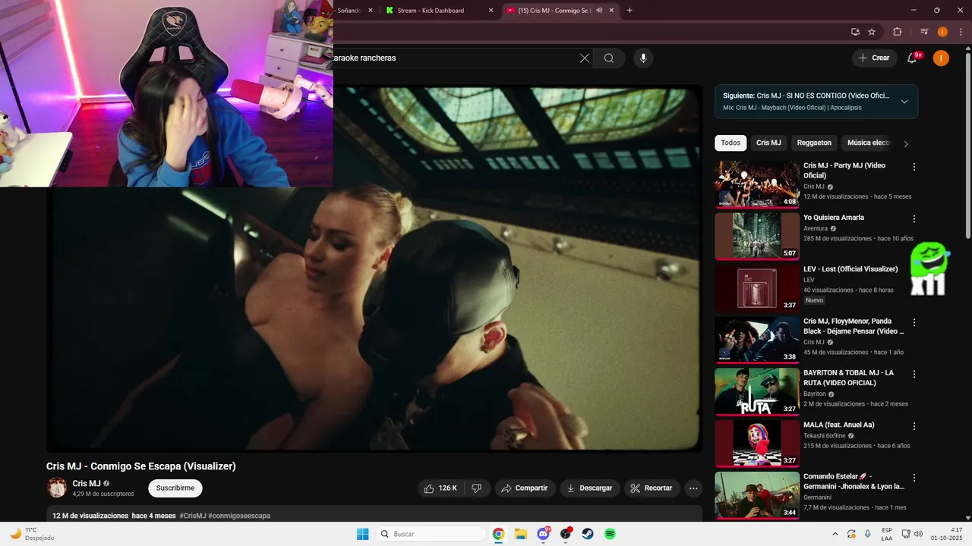
Task: Open MALA (feat. Anuel Aa) video title
Action: [838, 425]
